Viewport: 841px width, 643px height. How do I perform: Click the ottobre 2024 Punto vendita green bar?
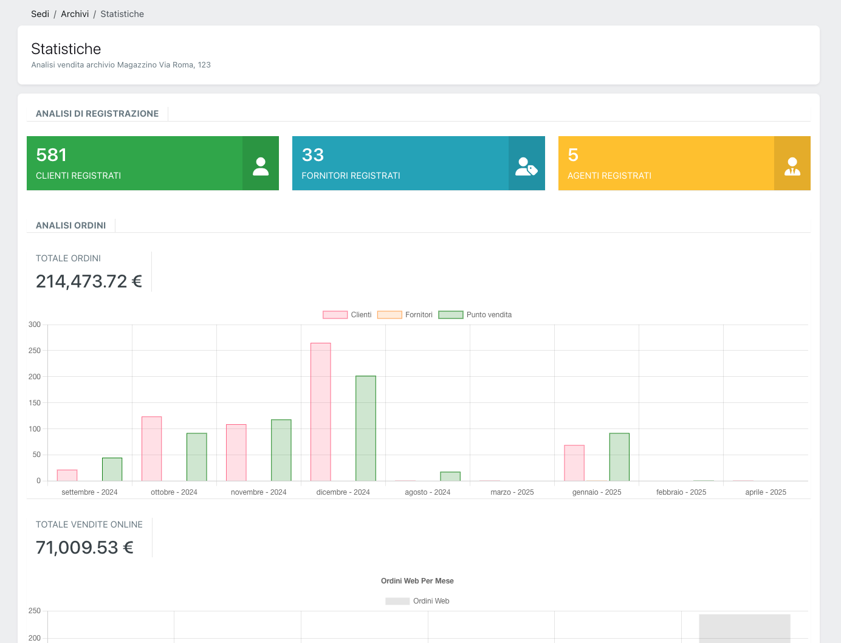pos(197,457)
